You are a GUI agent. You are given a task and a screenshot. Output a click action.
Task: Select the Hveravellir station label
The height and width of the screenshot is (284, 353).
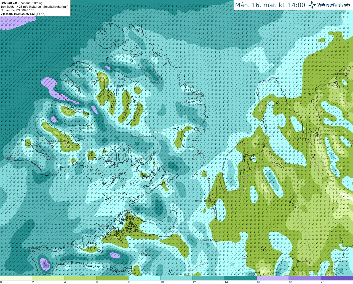(x=303, y=261)
